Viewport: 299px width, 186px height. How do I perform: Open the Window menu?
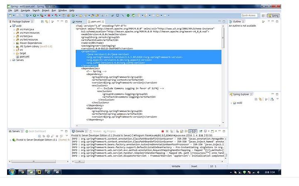pyautogui.click(x=63, y=10)
